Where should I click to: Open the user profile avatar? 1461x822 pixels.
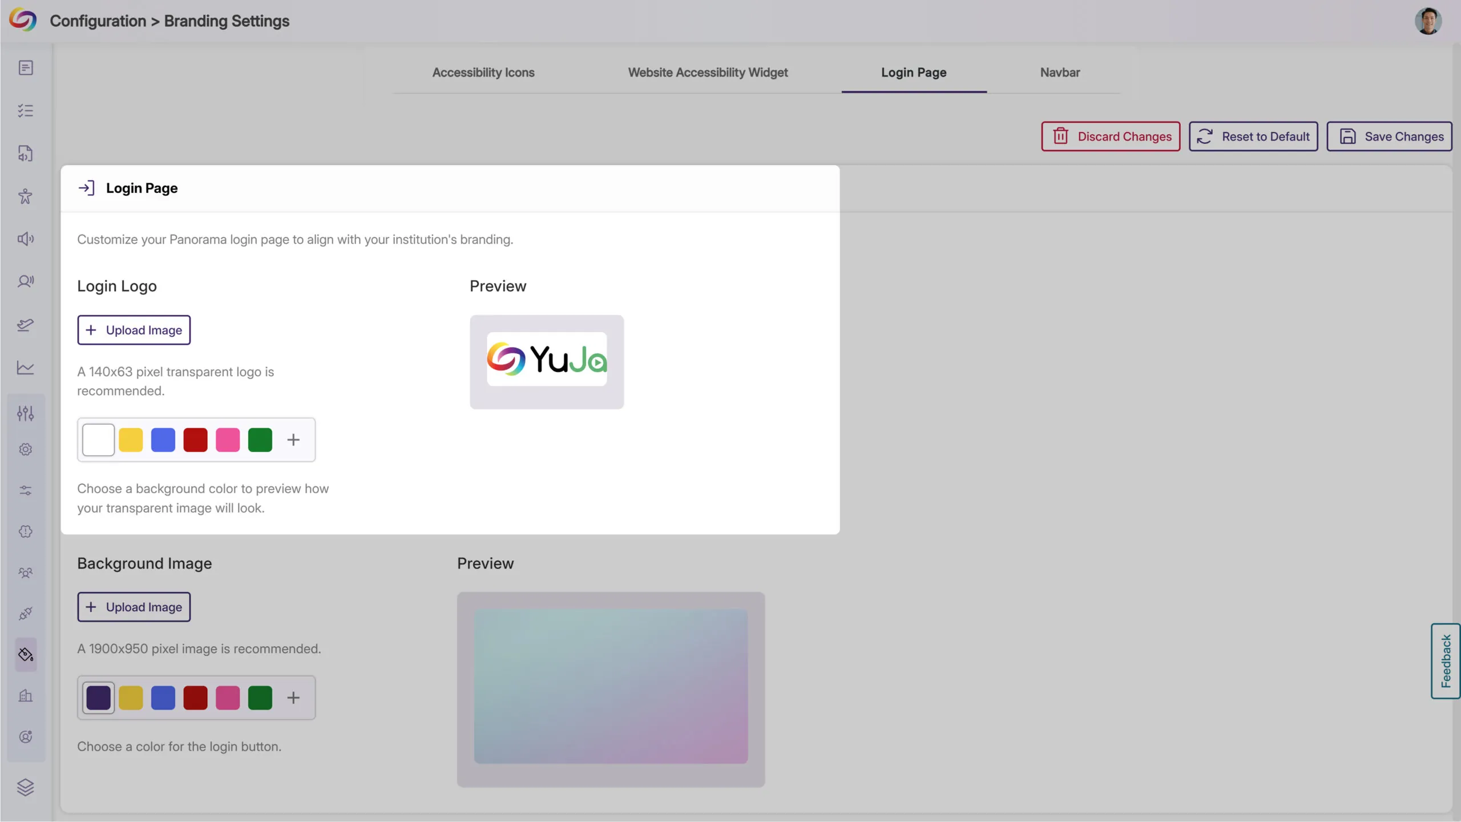coord(1428,21)
